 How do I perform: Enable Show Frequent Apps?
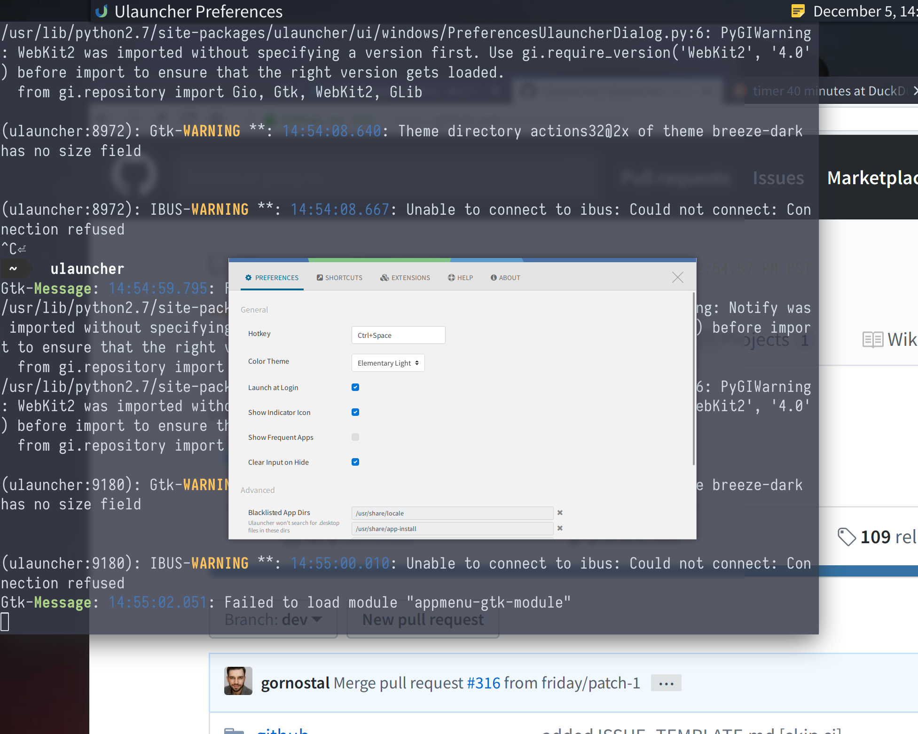point(355,437)
